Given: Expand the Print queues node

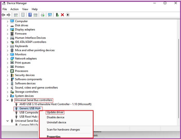Looking at the screenshot, I should pos(7,63).
